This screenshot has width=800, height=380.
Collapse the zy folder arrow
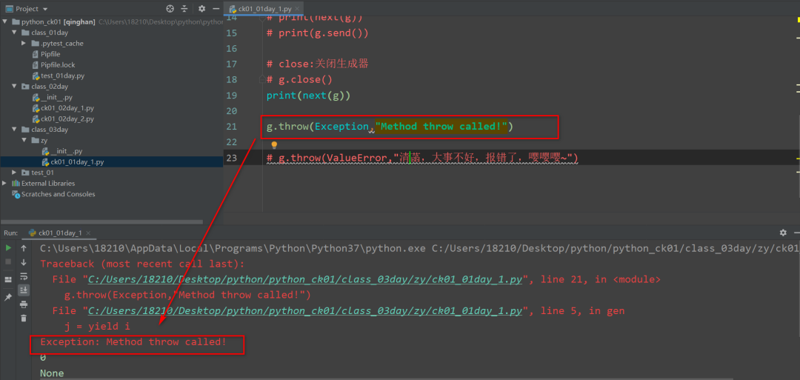click(24, 140)
